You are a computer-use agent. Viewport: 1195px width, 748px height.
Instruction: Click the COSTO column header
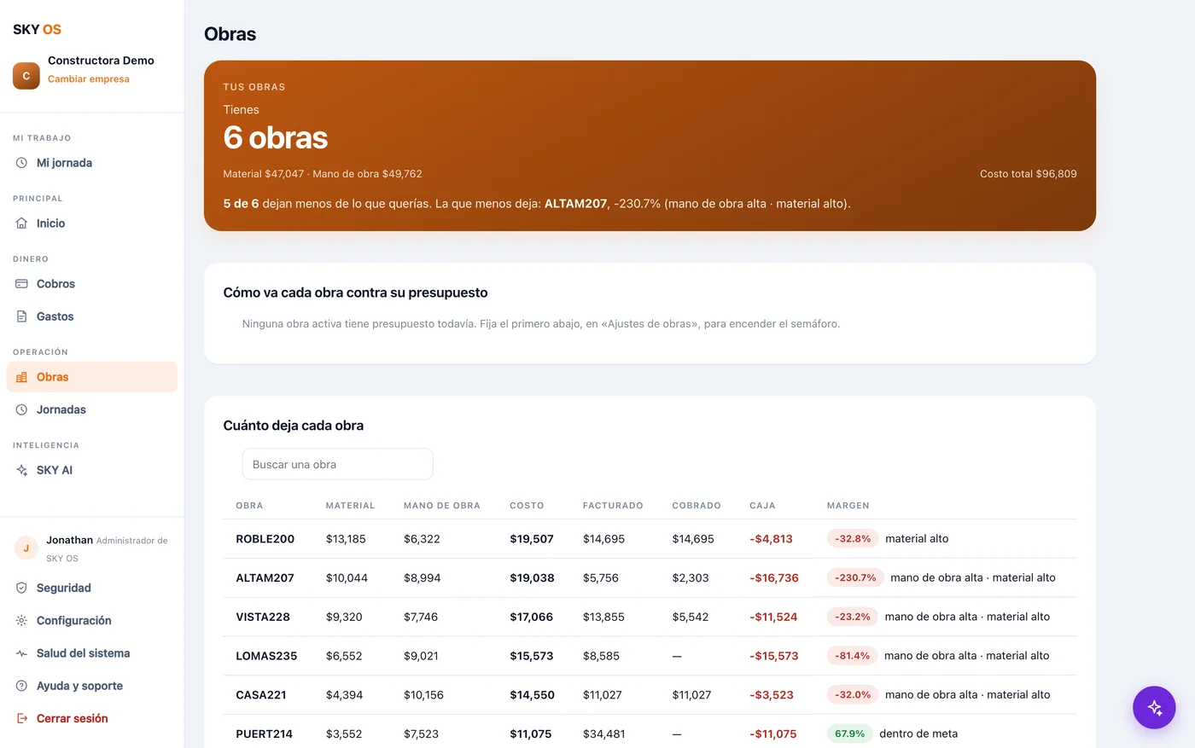pyautogui.click(x=527, y=506)
